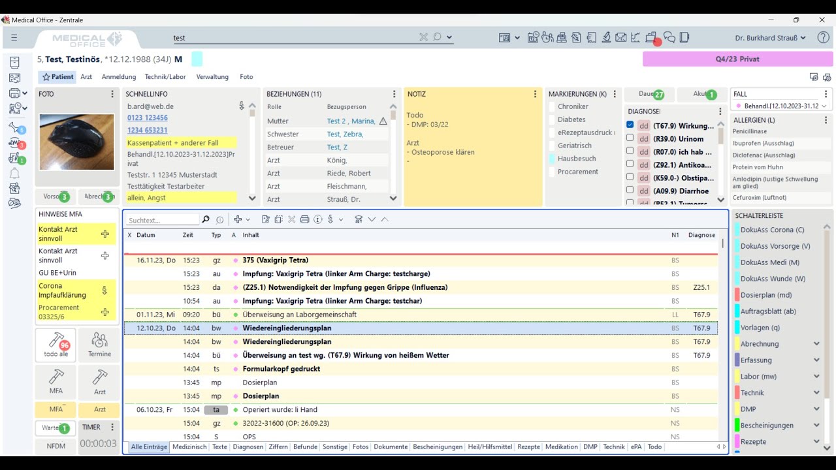This screenshot has height=470, width=836.
Task: Open the hamburger main menu
Action: (x=14, y=38)
